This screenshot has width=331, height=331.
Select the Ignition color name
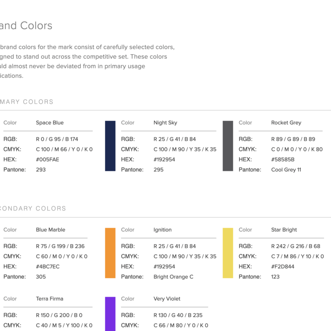click(x=162, y=230)
